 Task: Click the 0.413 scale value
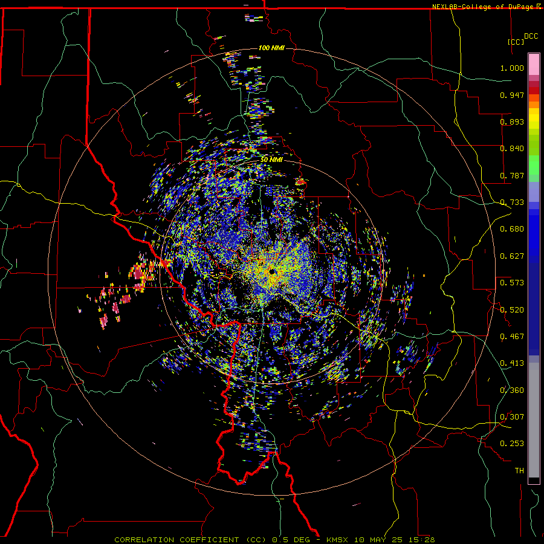click(x=512, y=363)
